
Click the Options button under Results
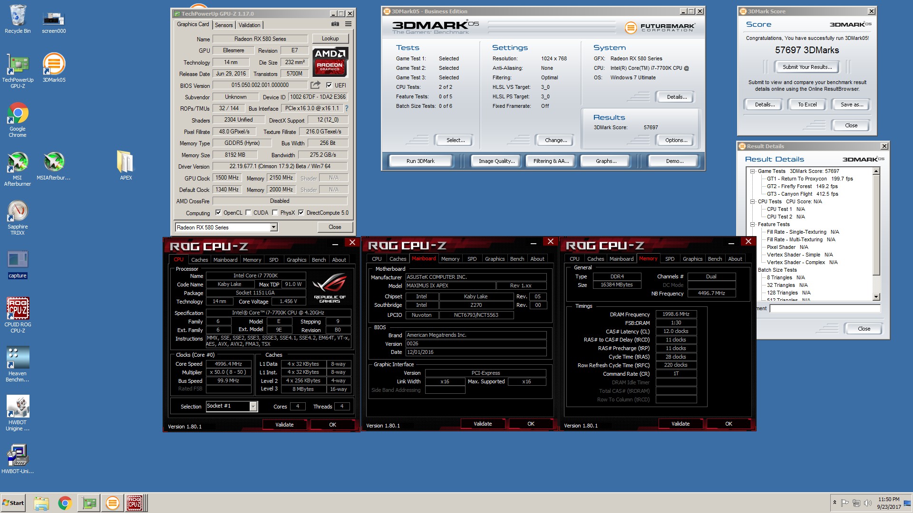tap(676, 140)
